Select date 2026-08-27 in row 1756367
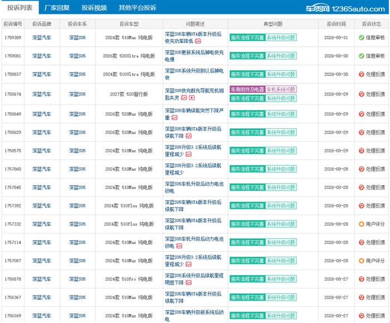Screen dimensions: 390x323 [x=337, y=297]
